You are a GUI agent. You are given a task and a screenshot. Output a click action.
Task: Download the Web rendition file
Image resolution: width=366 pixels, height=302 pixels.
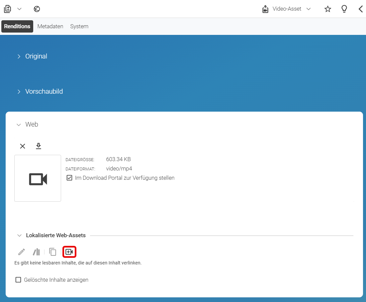(x=39, y=146)
